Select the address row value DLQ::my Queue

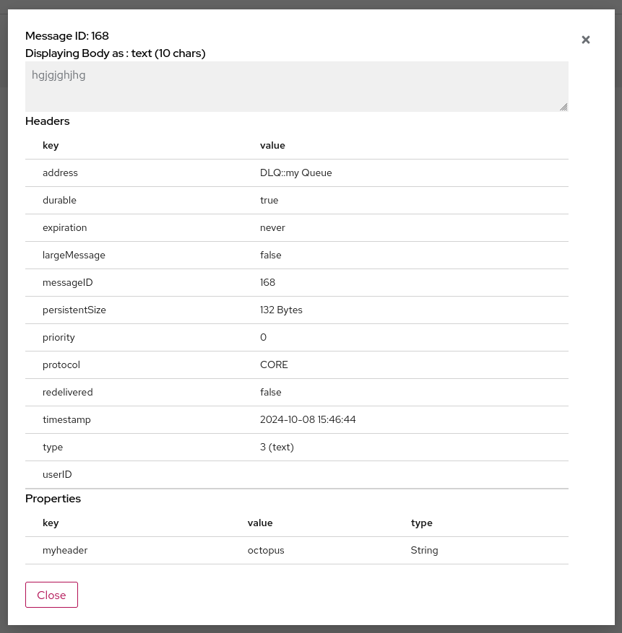point(296,173)
